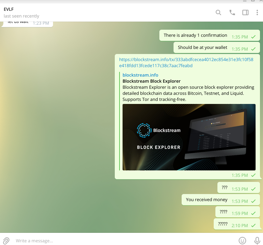Screen dimensions: 263x245
Task: Click the blockstream.info preview site name
Action: 140,75
